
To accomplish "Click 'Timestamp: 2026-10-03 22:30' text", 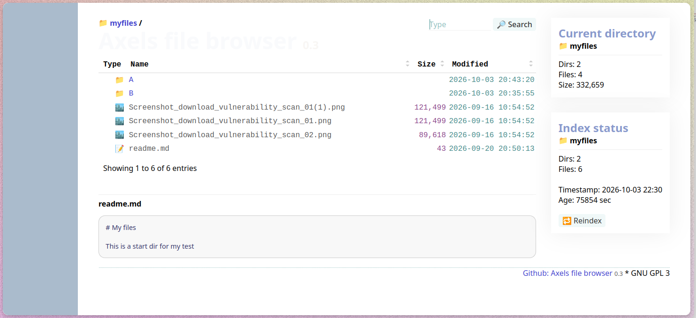I will (x=610, y=190).
